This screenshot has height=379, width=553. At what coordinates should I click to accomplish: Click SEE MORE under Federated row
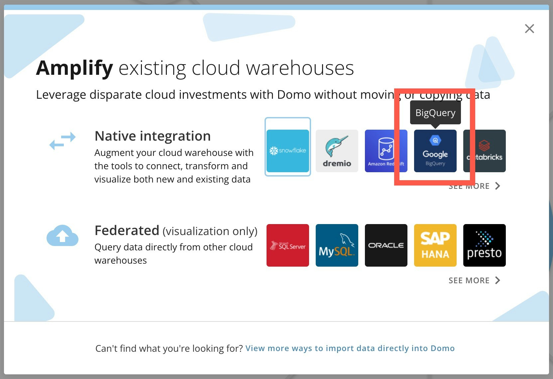coord(469,280)
